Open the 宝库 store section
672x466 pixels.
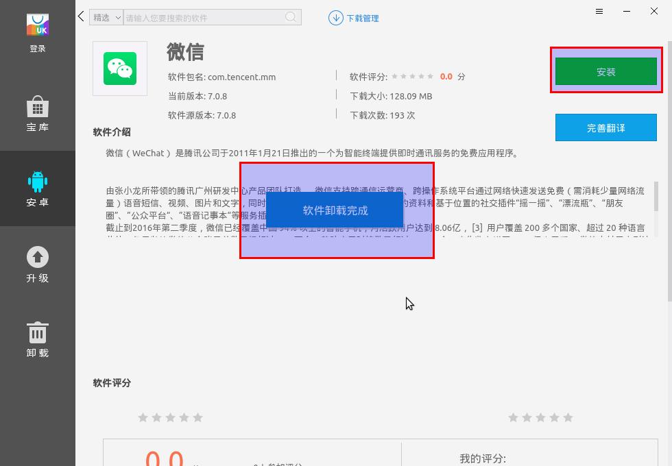pyautogui.click(x=38, y=114)
